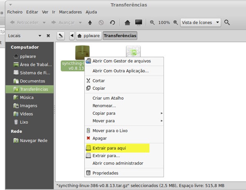Click the Avançar forward button
This screenshot has height=190, width=246.
[63, 23]
